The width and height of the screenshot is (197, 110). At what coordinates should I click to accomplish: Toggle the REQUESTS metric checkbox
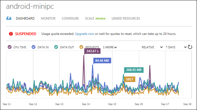tap(81, 47)
